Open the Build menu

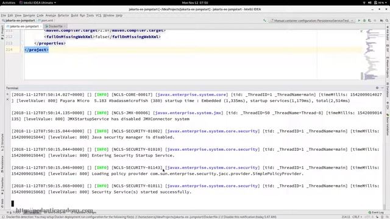[74, 15]
